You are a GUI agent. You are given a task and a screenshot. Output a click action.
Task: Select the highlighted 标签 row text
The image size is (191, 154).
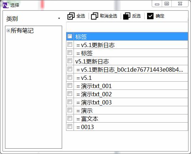(81, 36)
